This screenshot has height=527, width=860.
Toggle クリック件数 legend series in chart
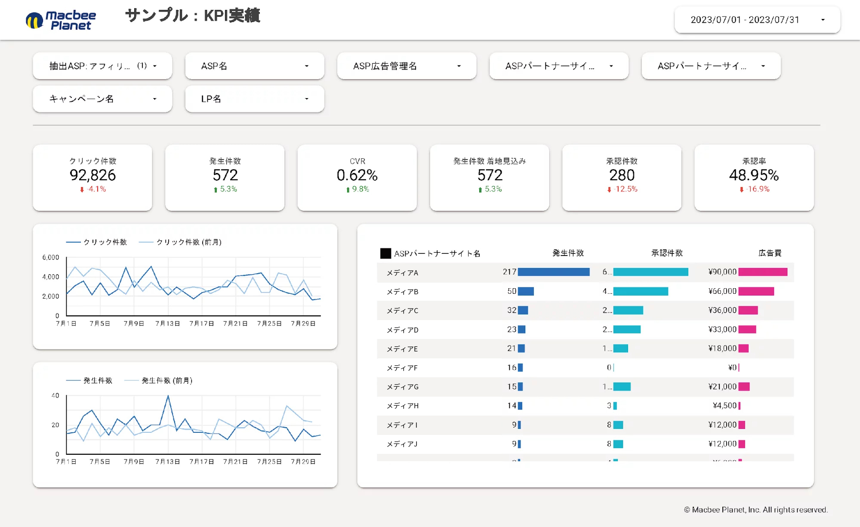pyautogui.click(x=96, y=242)
